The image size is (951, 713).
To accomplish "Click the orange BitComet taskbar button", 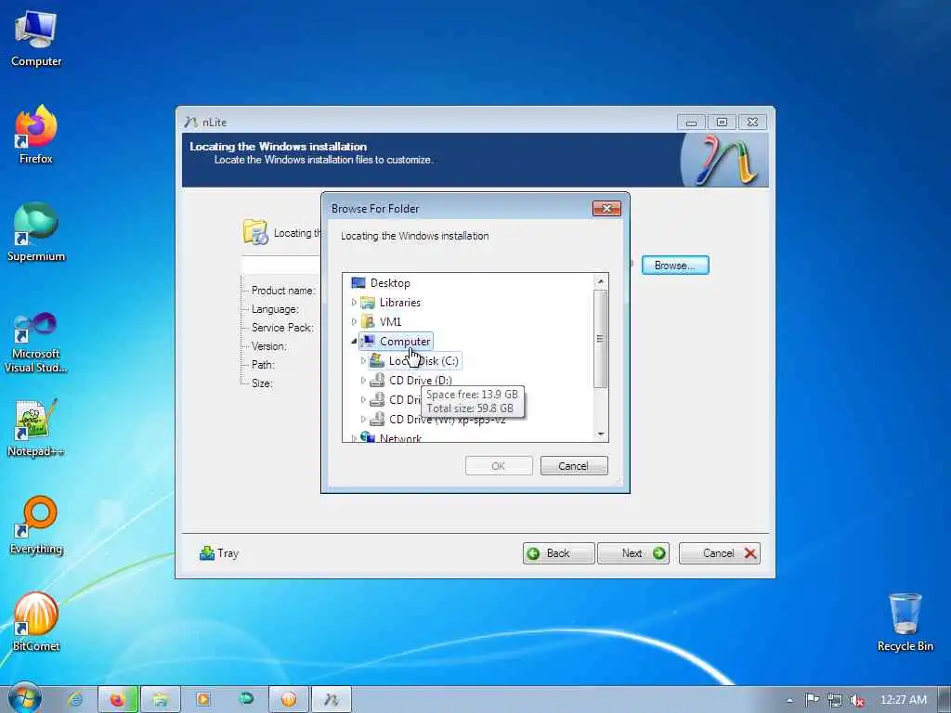I will (x=289, y=700).
